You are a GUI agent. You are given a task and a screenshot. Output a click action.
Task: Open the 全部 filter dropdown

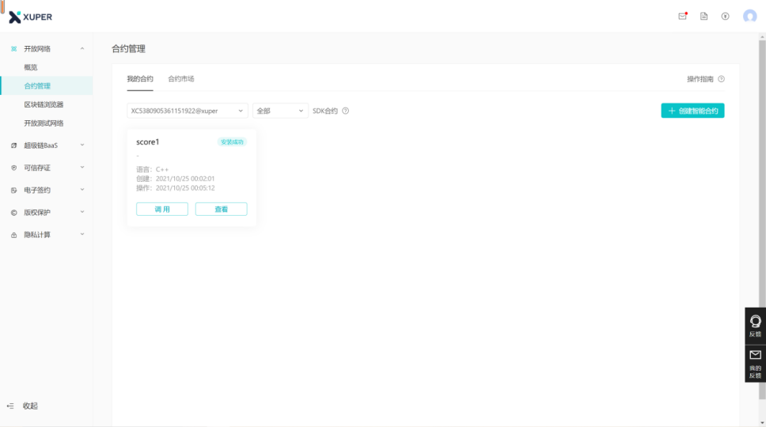(280, 111)
